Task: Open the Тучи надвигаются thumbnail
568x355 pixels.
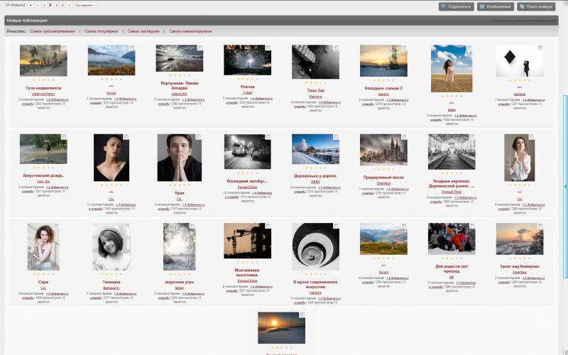Action: click(43, 60)
